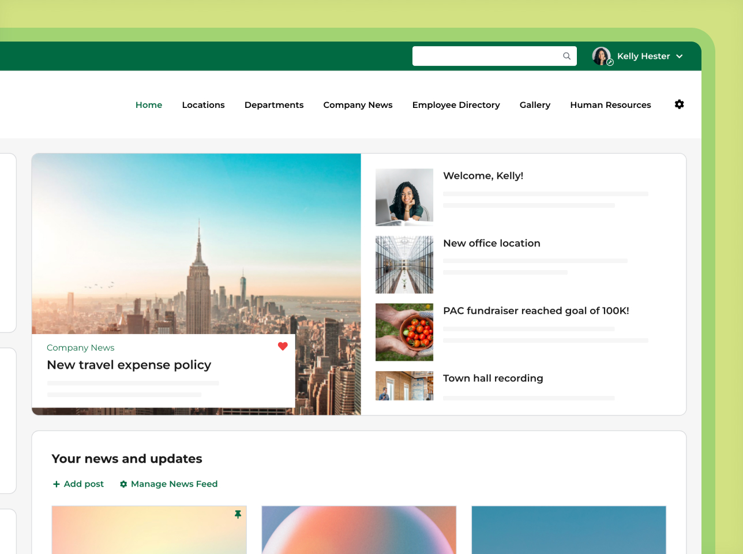The width and height of the screenshot is (743, 554).
Task: Toggle the heart like on travel policy
Action: (x=283, y=346)
